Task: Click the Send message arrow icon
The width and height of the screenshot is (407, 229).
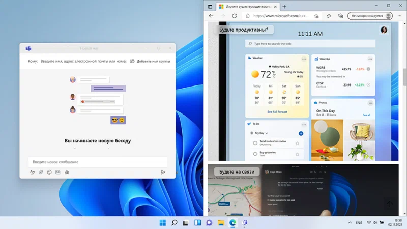Action: click(x=163, y=173)
